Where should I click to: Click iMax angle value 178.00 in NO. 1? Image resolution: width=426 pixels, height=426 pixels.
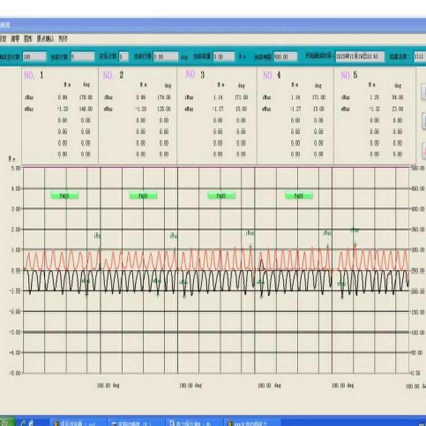pos(86,97)
